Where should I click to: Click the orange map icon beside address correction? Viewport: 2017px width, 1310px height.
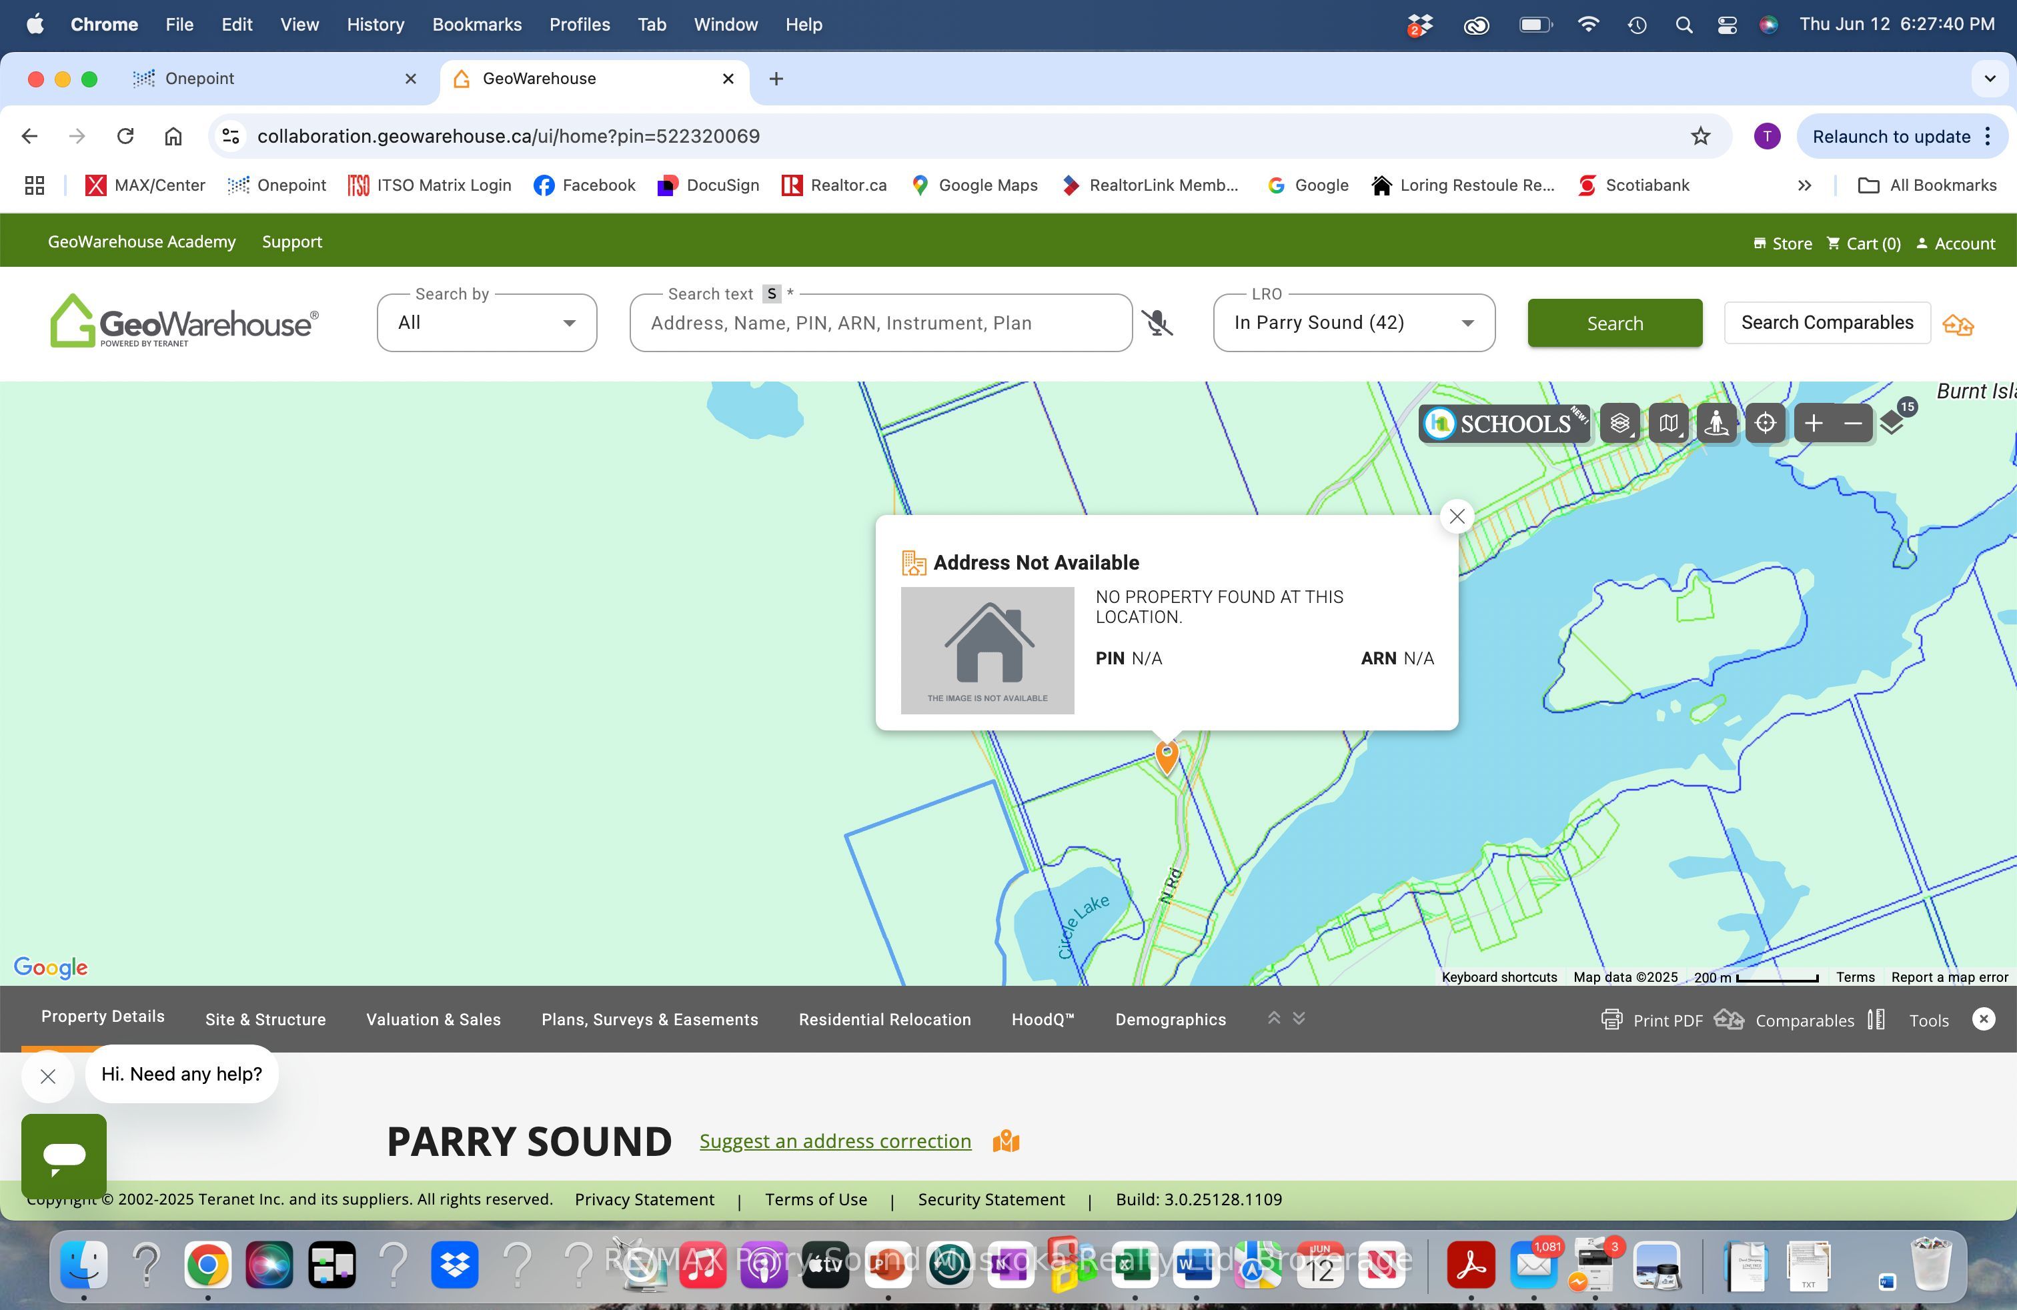tap(1006, 1141)
